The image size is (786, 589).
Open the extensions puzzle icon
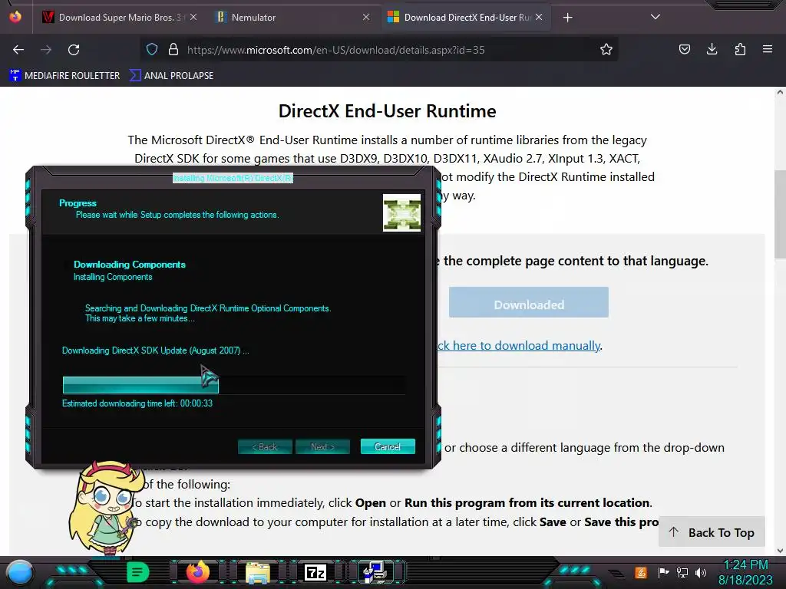click(x=740, y=49)
